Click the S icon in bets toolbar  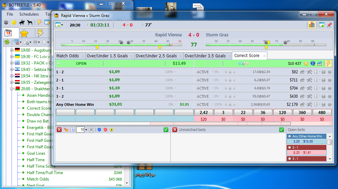coord(73,130)
